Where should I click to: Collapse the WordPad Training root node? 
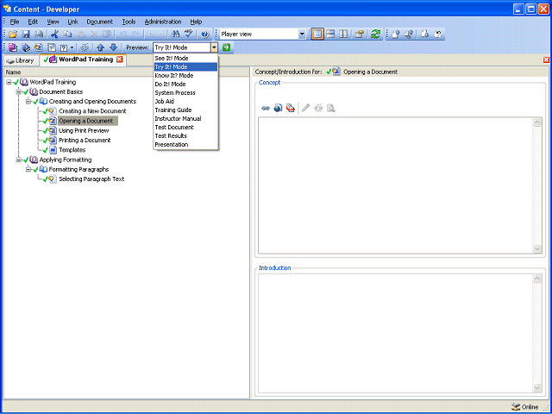pyautogui.click(x=9, y=82)
